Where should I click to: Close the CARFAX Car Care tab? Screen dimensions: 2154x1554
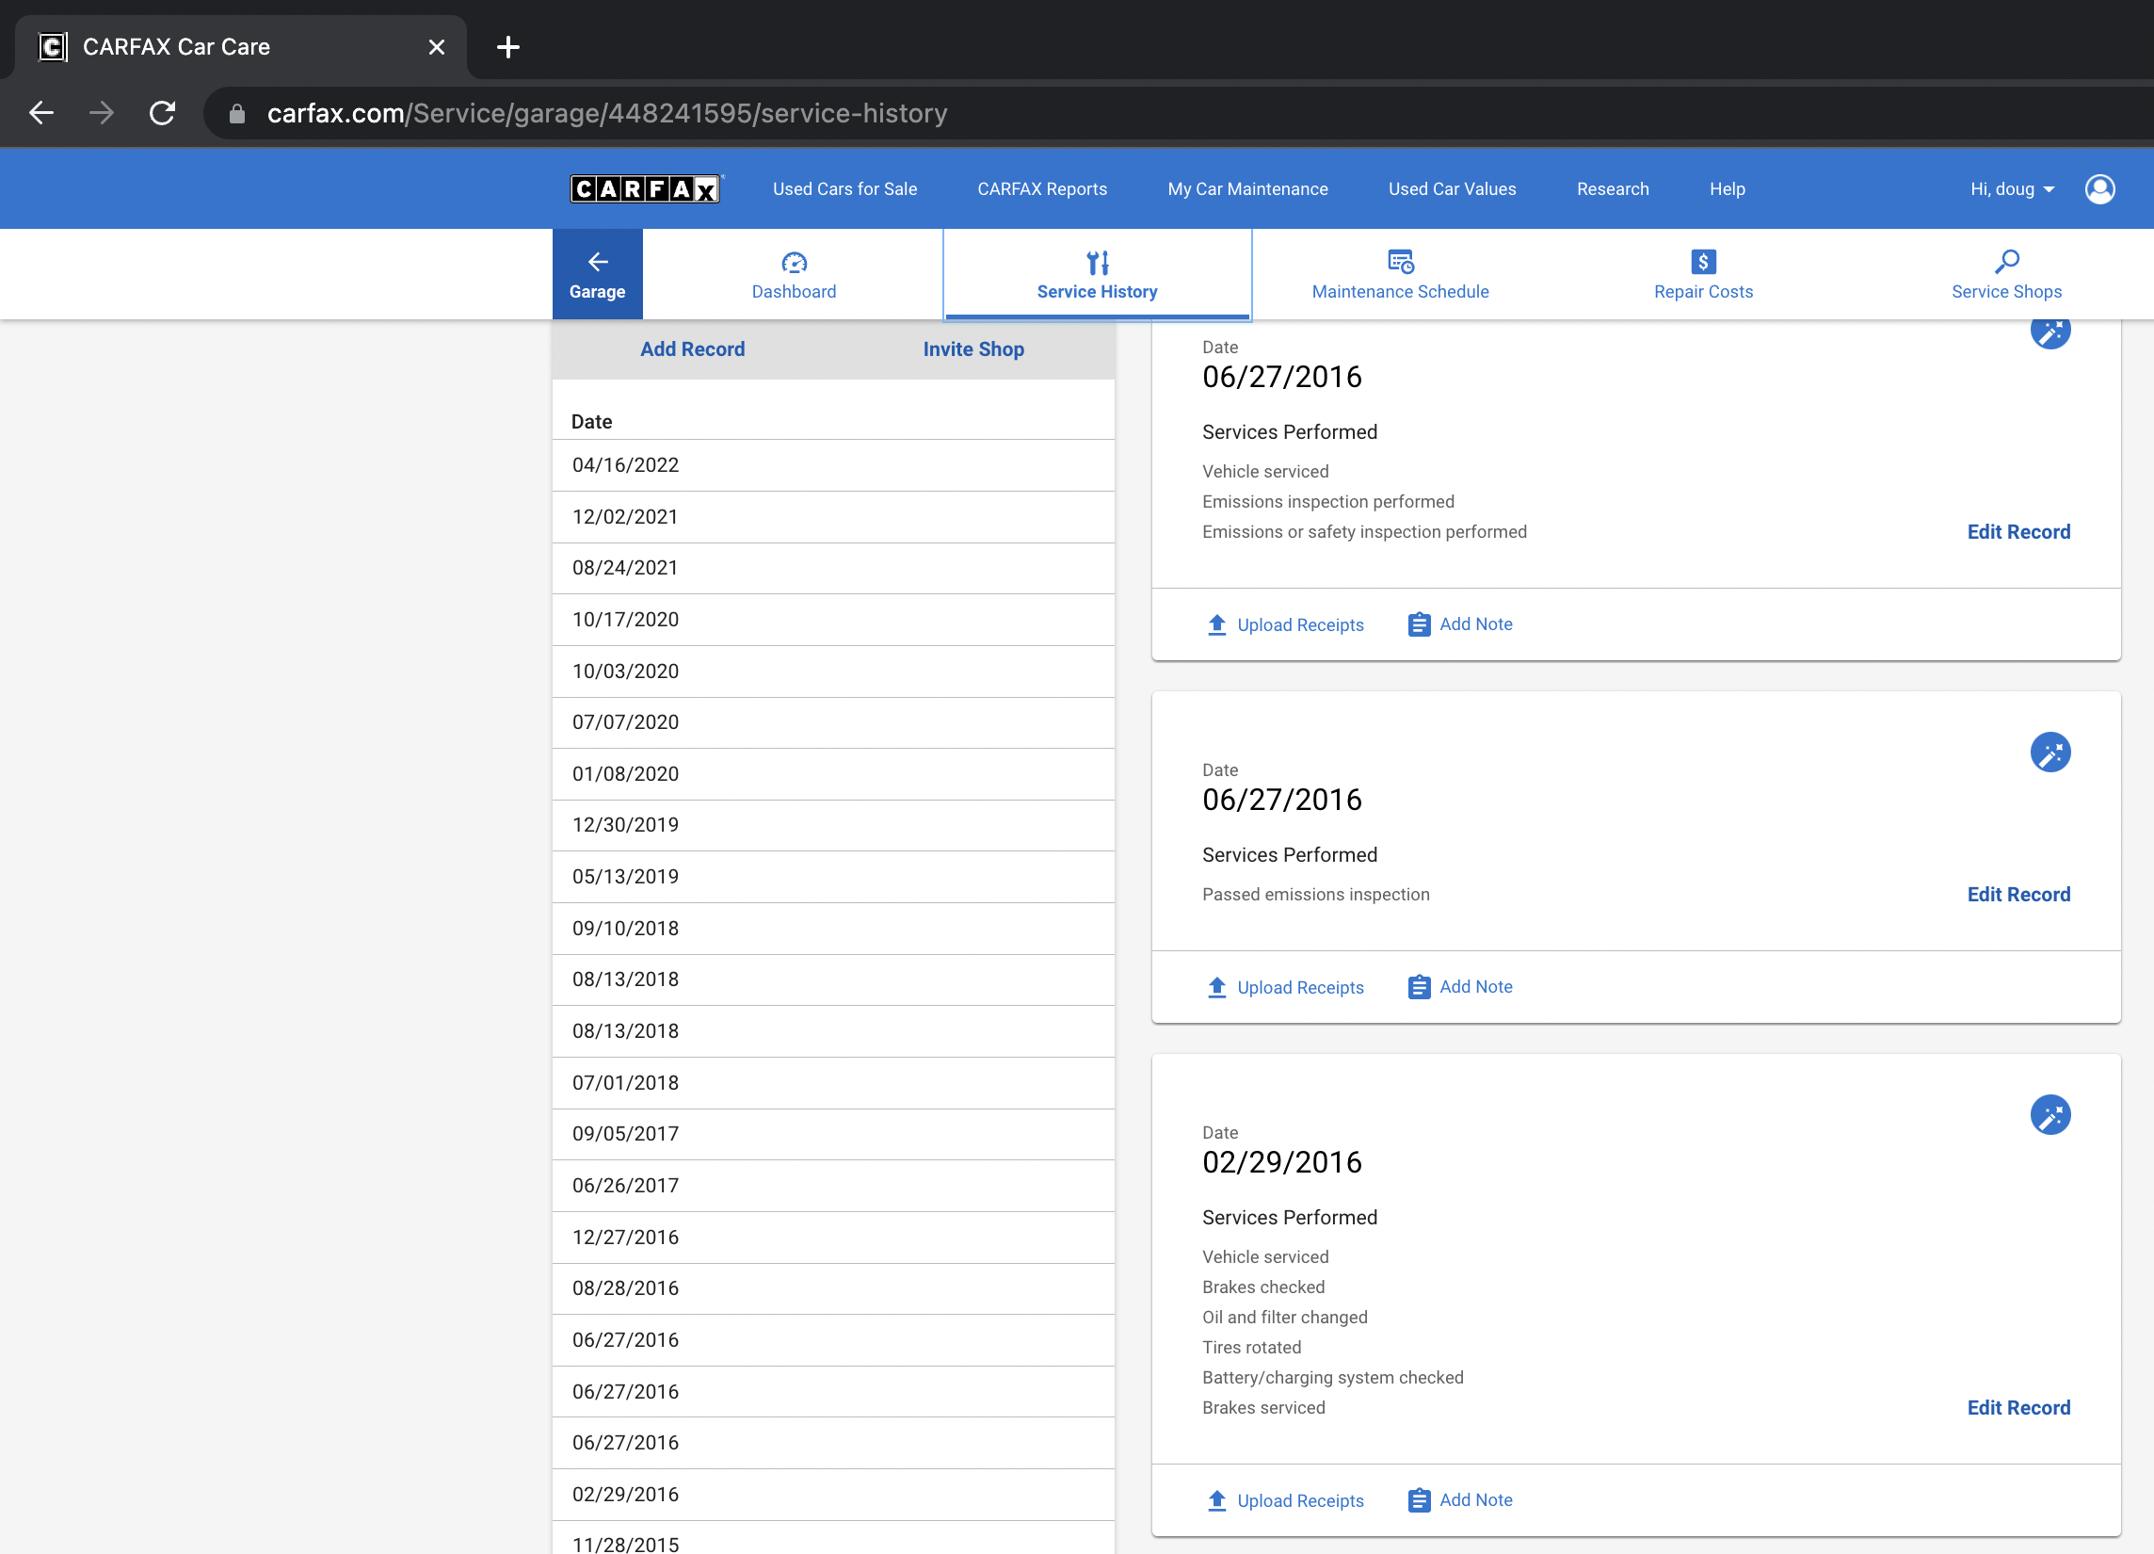pos(436,46)
